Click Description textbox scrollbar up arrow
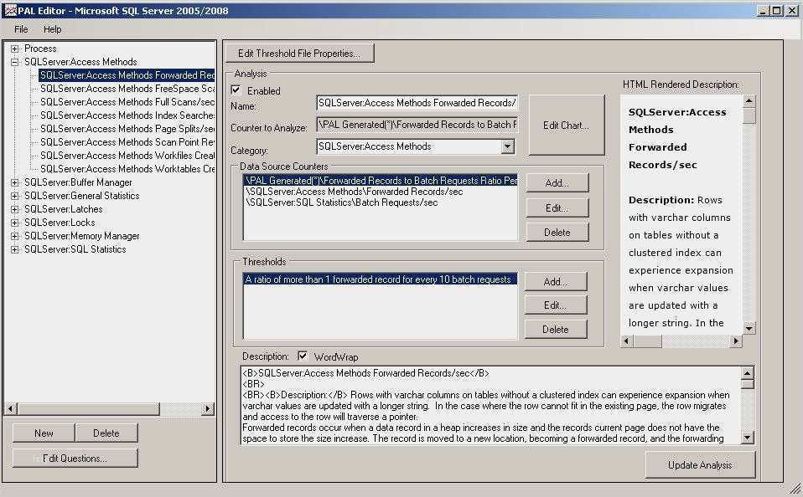The width and height of the screenshot is (803, 497). (747, 373)
